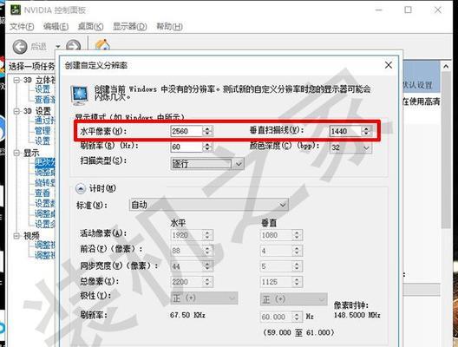This screenshot has height=347, width=458.
Task: Open the 文件(F) menu
Action: coord(22,27)
